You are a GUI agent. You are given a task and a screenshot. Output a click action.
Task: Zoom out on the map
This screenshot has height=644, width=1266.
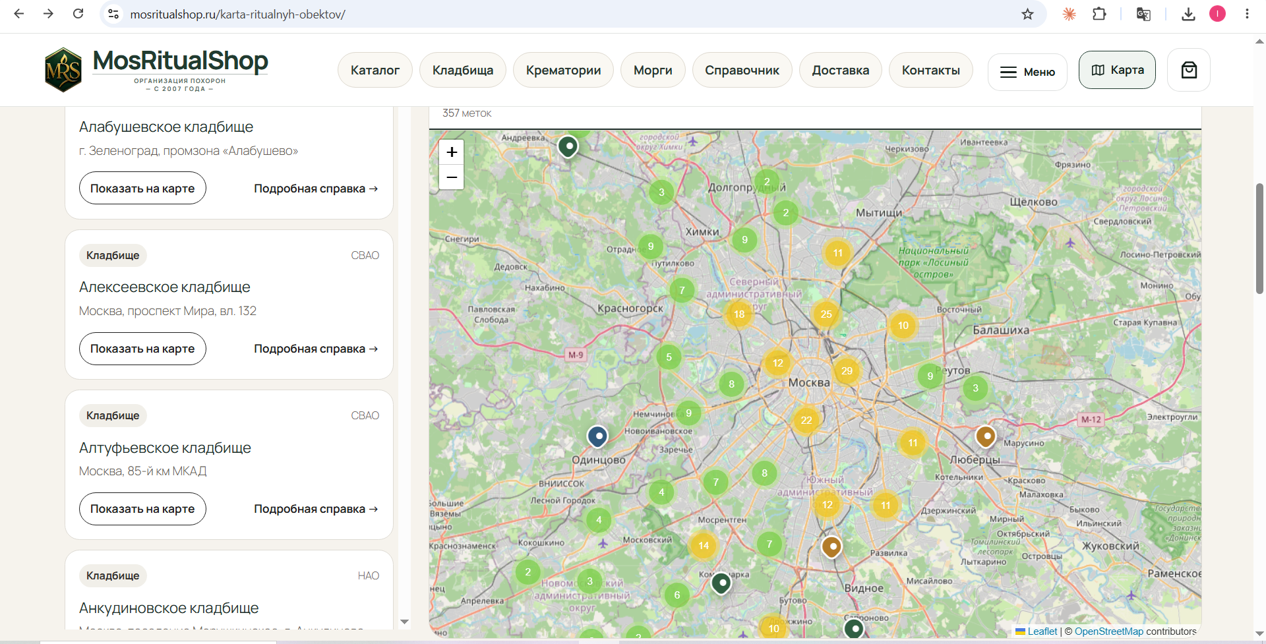[452, 177]
